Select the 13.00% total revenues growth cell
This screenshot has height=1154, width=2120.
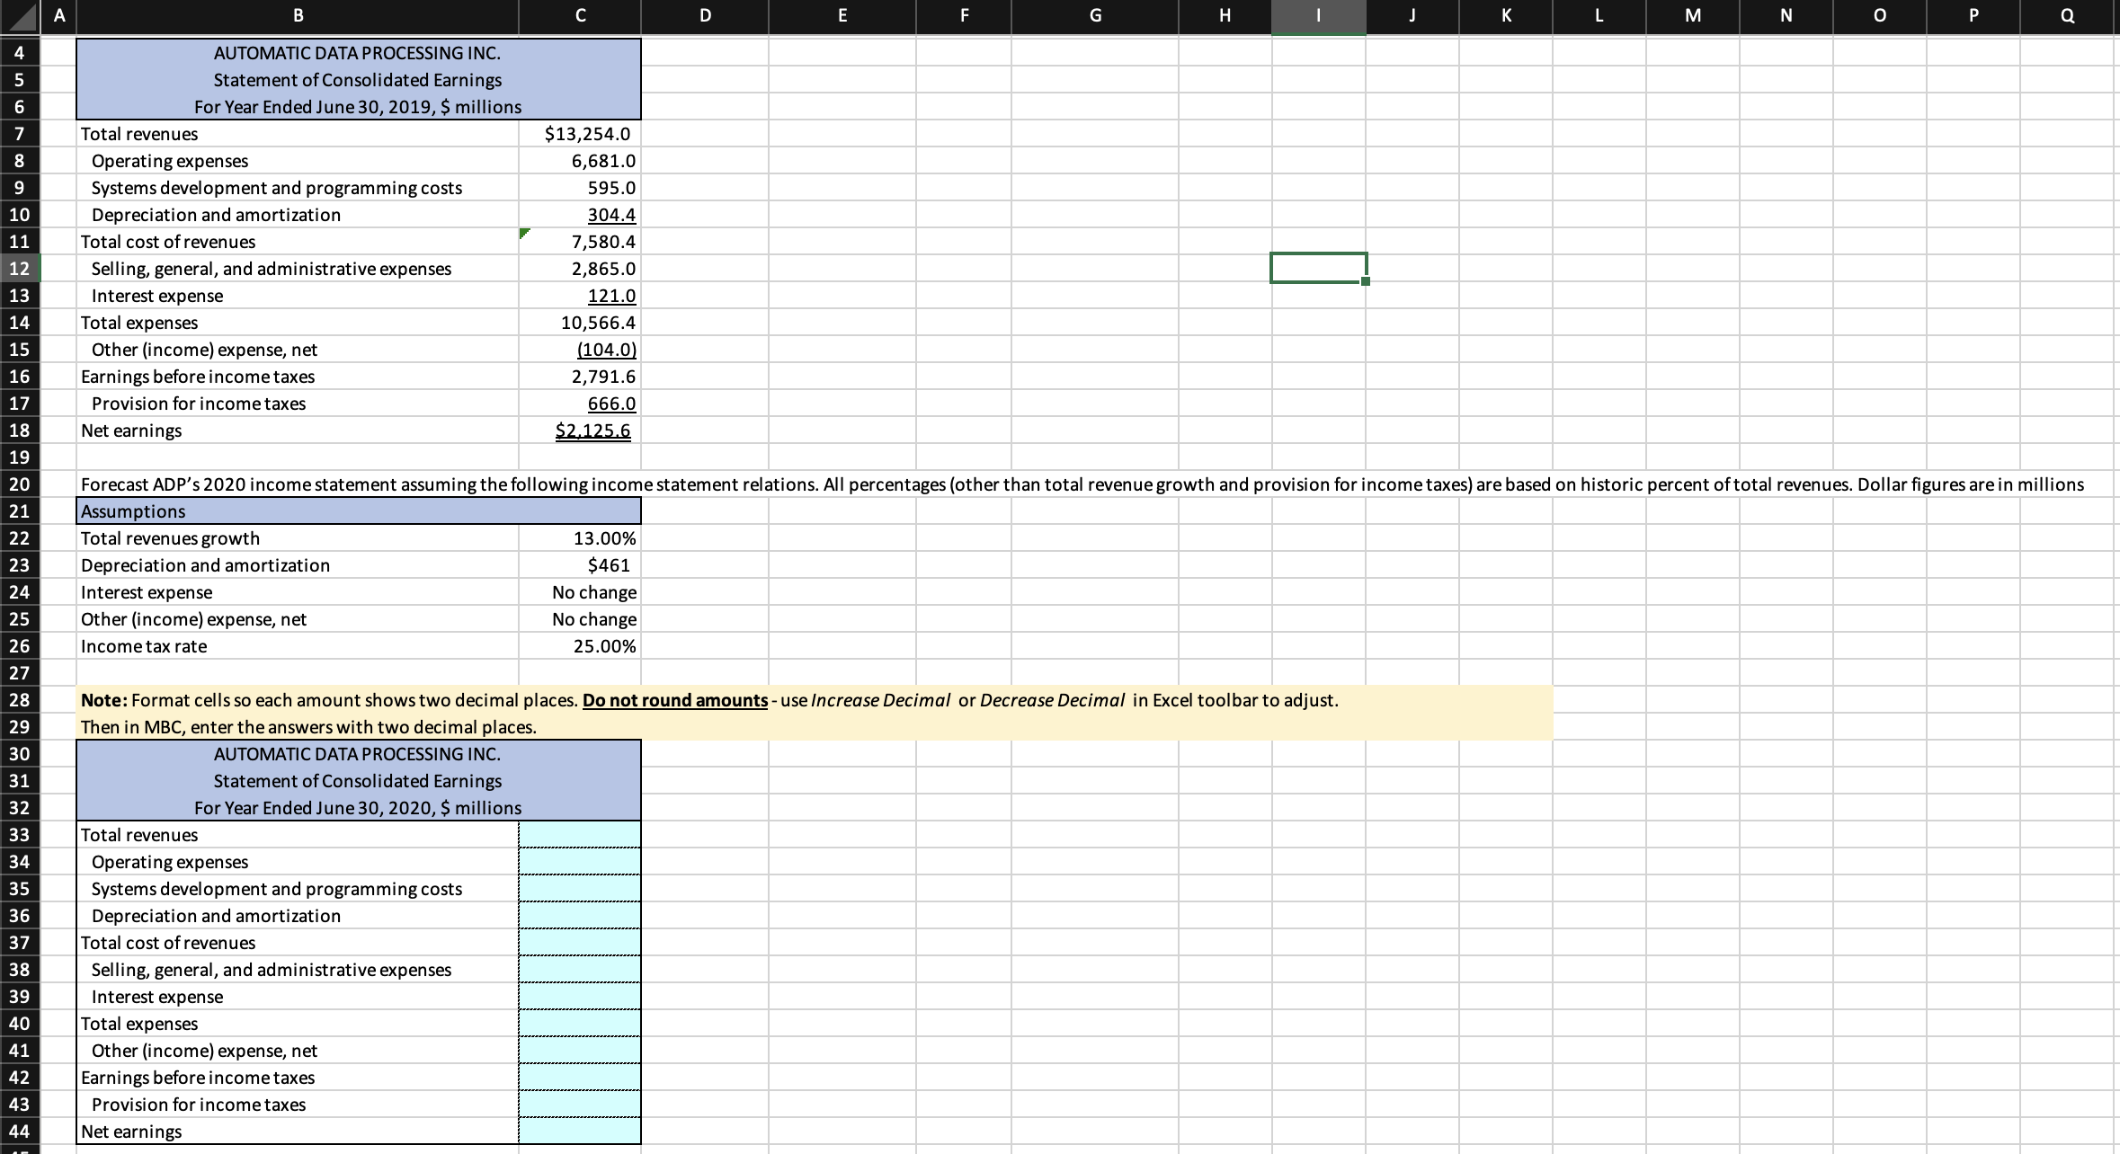tap(580, 537)
